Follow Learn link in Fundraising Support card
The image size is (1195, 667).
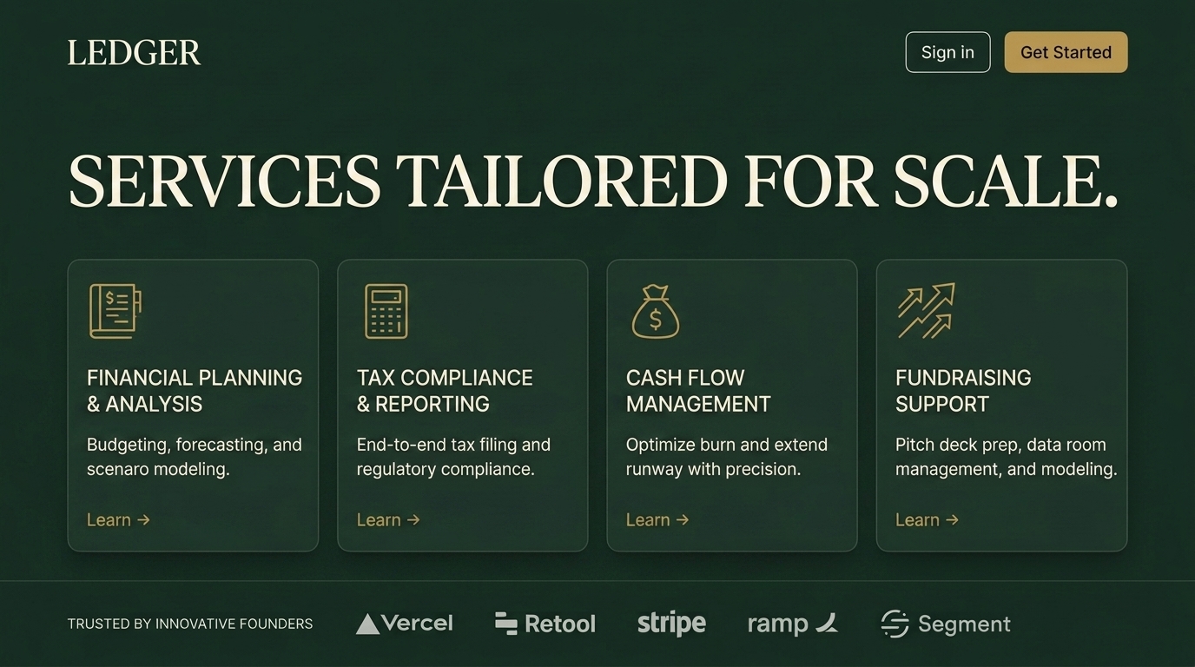click(x=927, y=520)
